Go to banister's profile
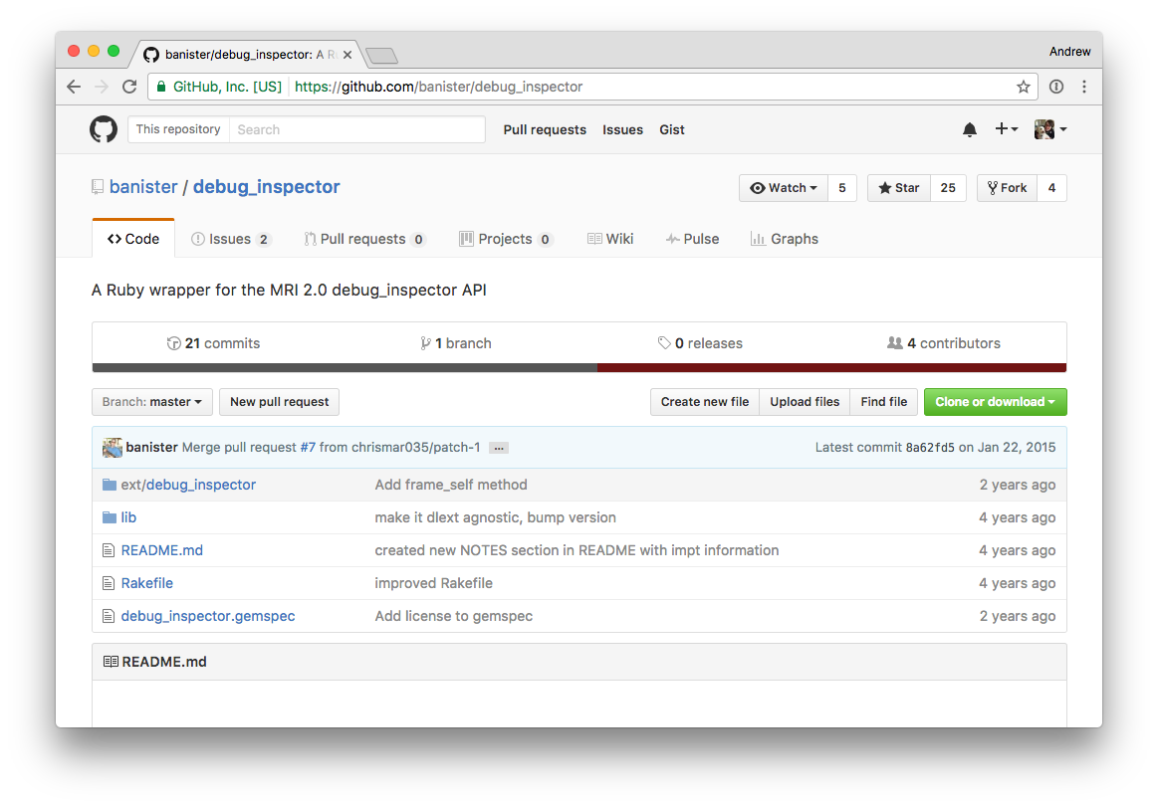1158x807 pixels. pos(143,187)
